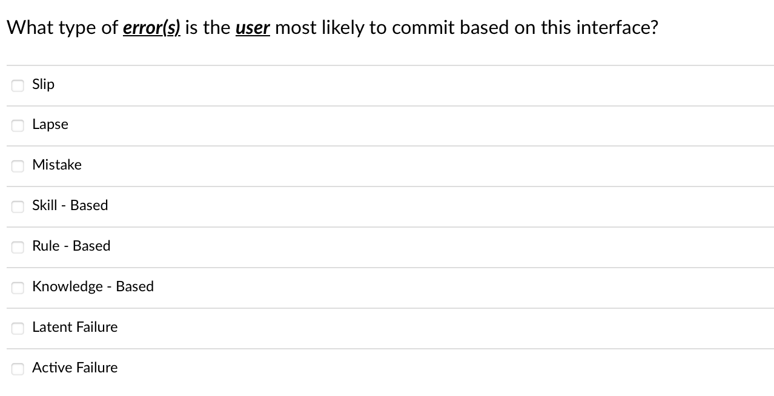This screenshot has width=774, height=396.
Task: Select the Active Failure answer label
Action: pyautogui.click(x=74, y=368)
